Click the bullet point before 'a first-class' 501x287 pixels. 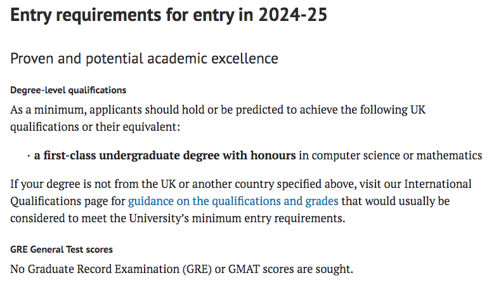coord(29,156)
